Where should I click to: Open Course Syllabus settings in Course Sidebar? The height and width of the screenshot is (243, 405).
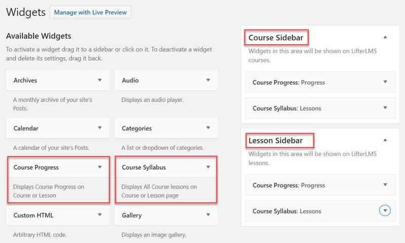(385, 108)
